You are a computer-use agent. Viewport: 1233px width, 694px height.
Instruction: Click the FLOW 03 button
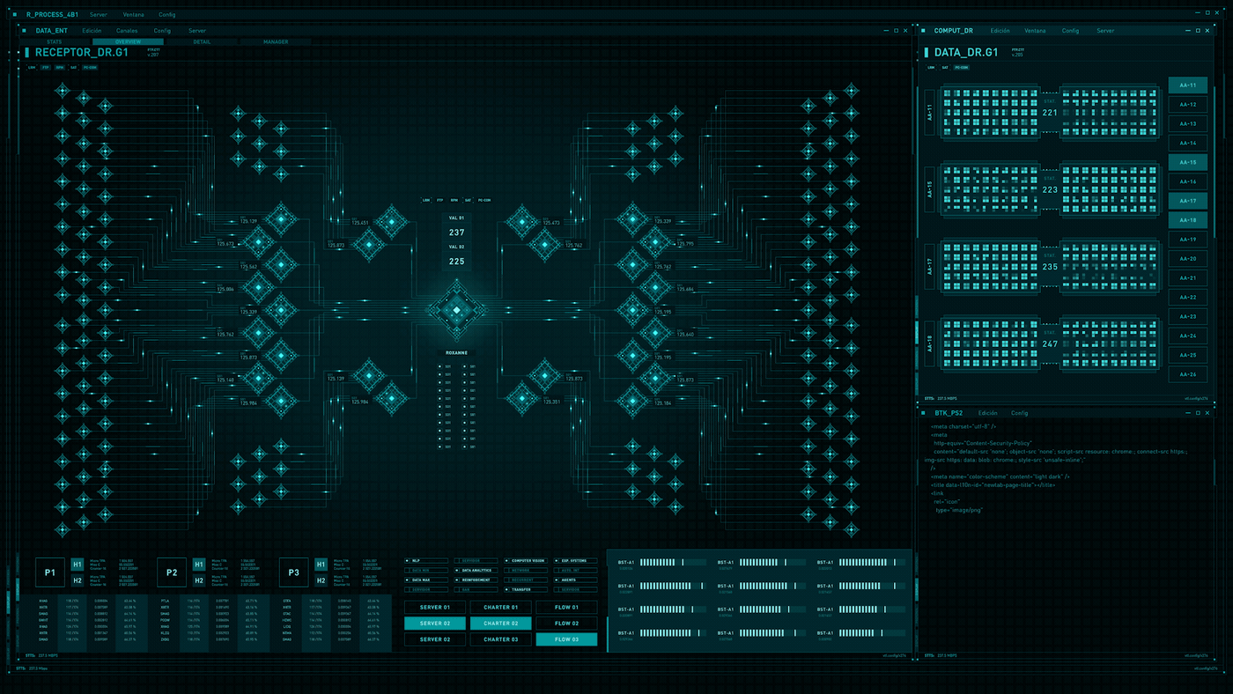566,639
